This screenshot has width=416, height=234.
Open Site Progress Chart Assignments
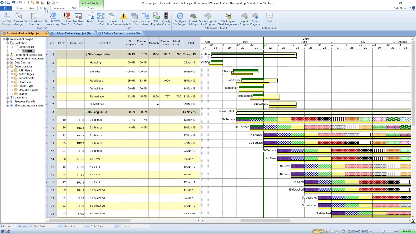228,19
